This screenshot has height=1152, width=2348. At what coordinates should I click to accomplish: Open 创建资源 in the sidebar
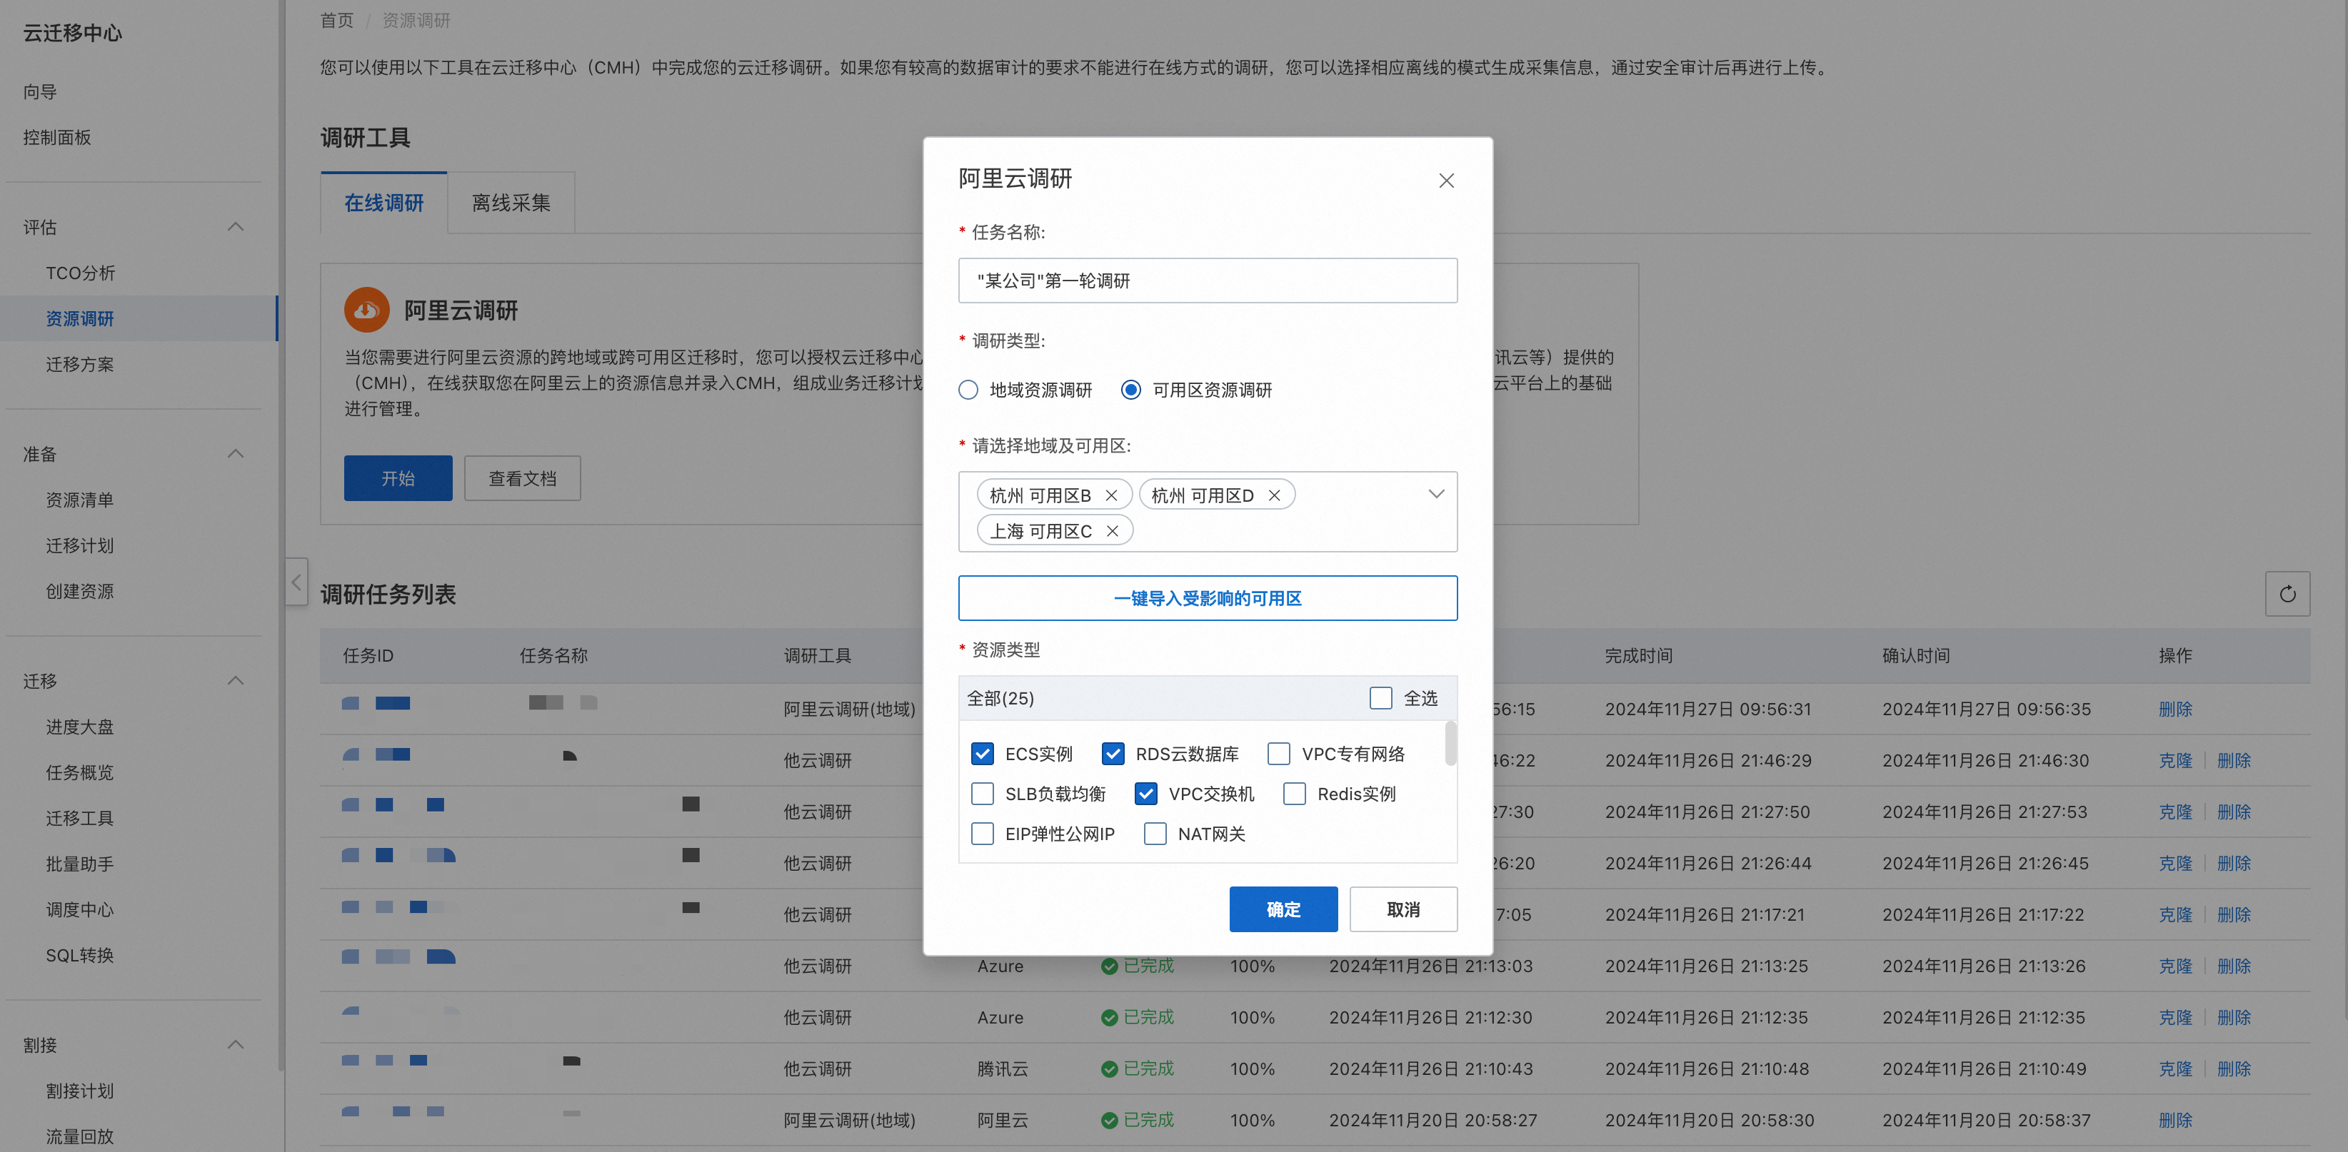click(x=80, y=592)
